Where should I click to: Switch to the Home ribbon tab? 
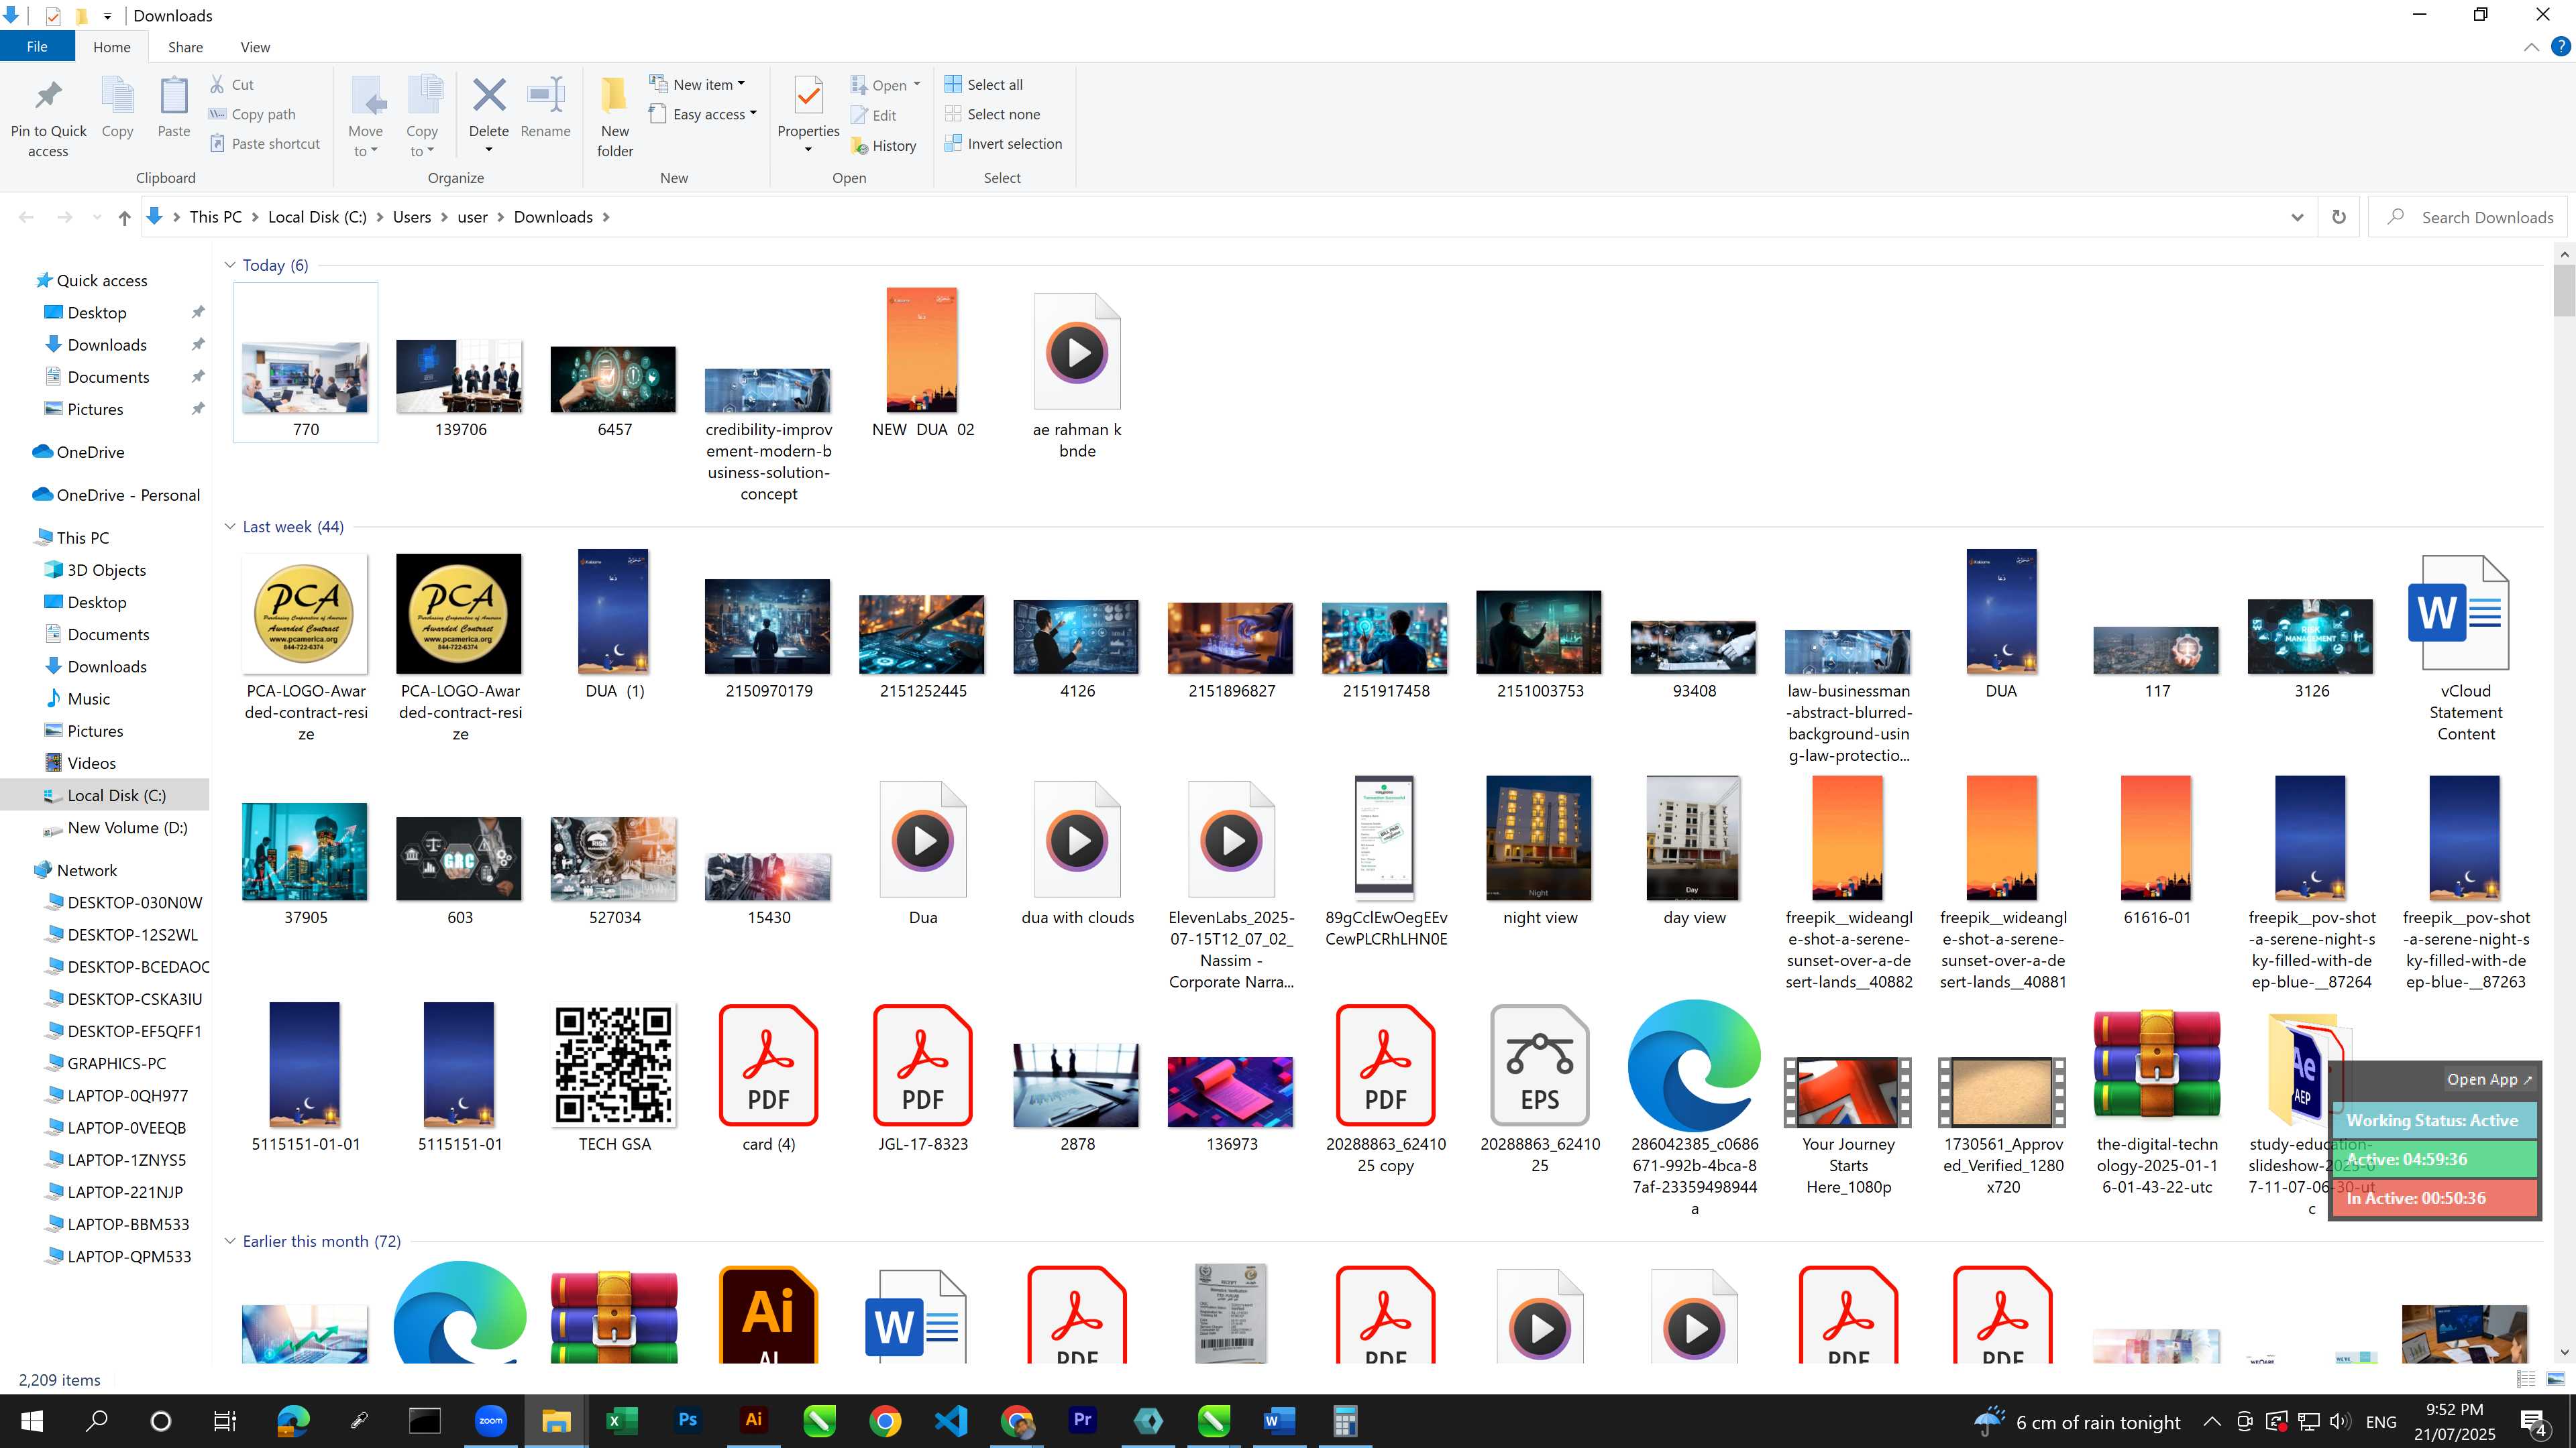(111, 47)
